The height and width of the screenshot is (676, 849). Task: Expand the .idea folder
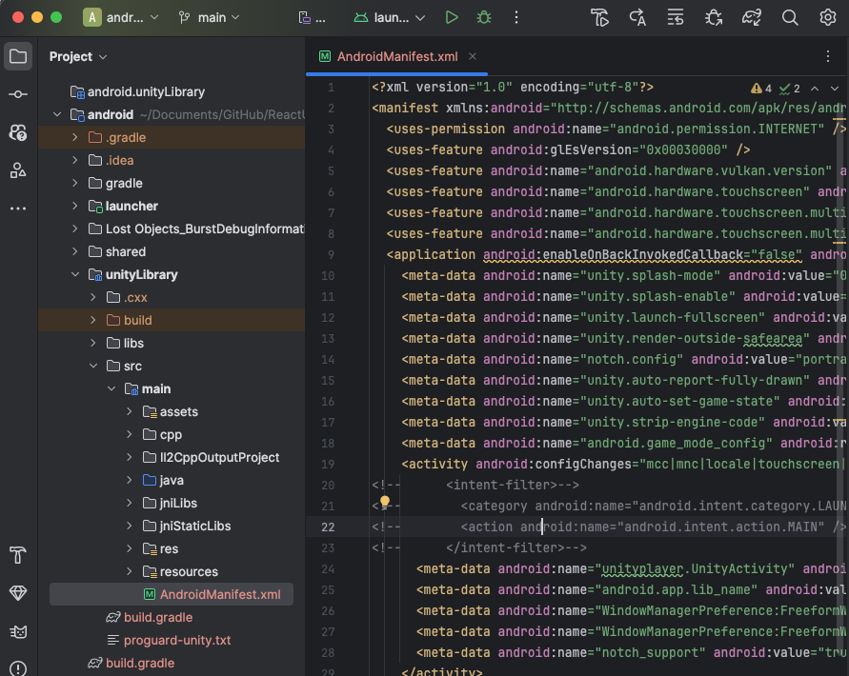pos(74,160)
